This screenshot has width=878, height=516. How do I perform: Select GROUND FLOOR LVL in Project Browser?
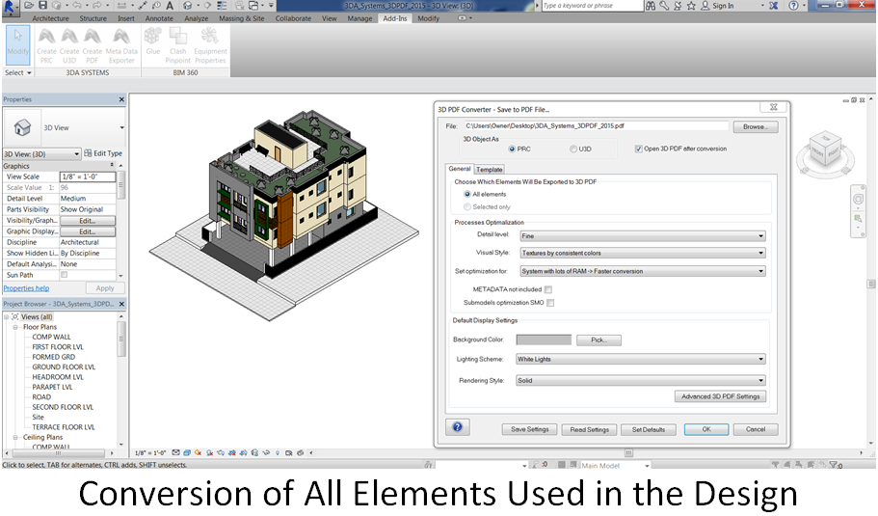coord(64,367)
